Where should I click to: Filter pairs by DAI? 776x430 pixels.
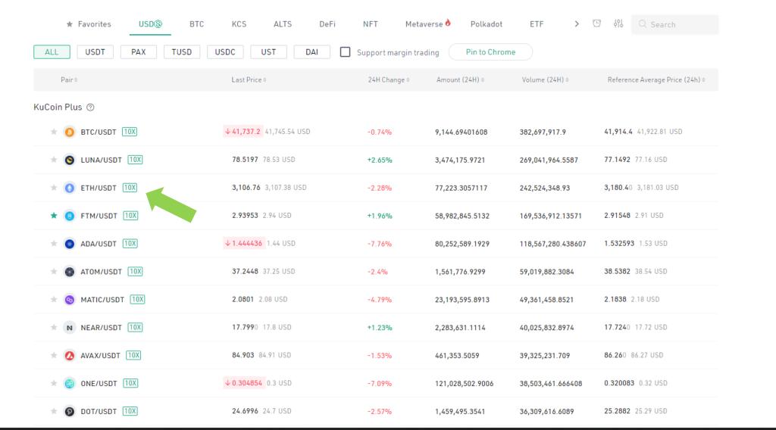(x=311, y=52)
